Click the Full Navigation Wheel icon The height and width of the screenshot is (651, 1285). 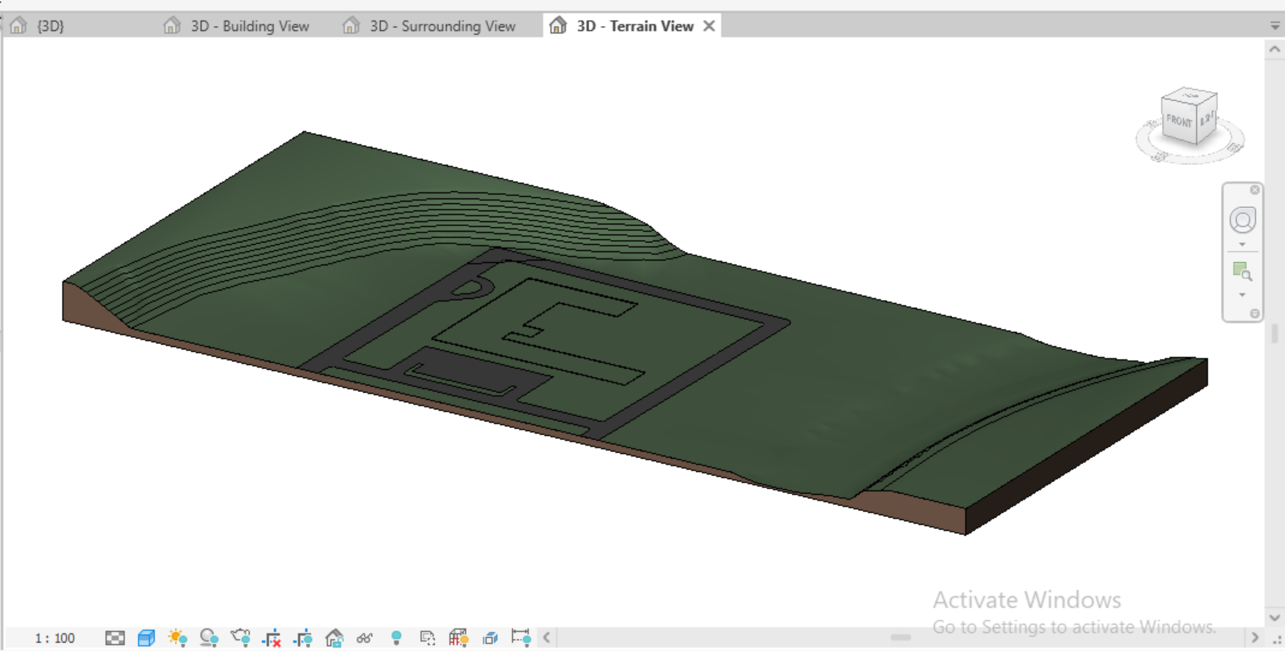click(x=1242, y=220)
